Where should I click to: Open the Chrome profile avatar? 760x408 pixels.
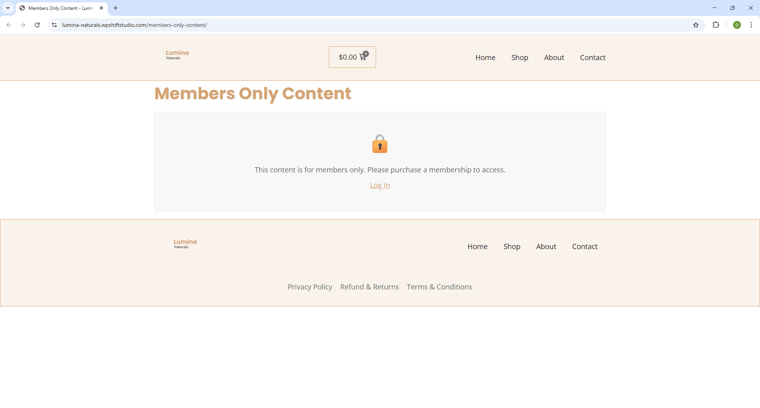[x=737, y=25]
